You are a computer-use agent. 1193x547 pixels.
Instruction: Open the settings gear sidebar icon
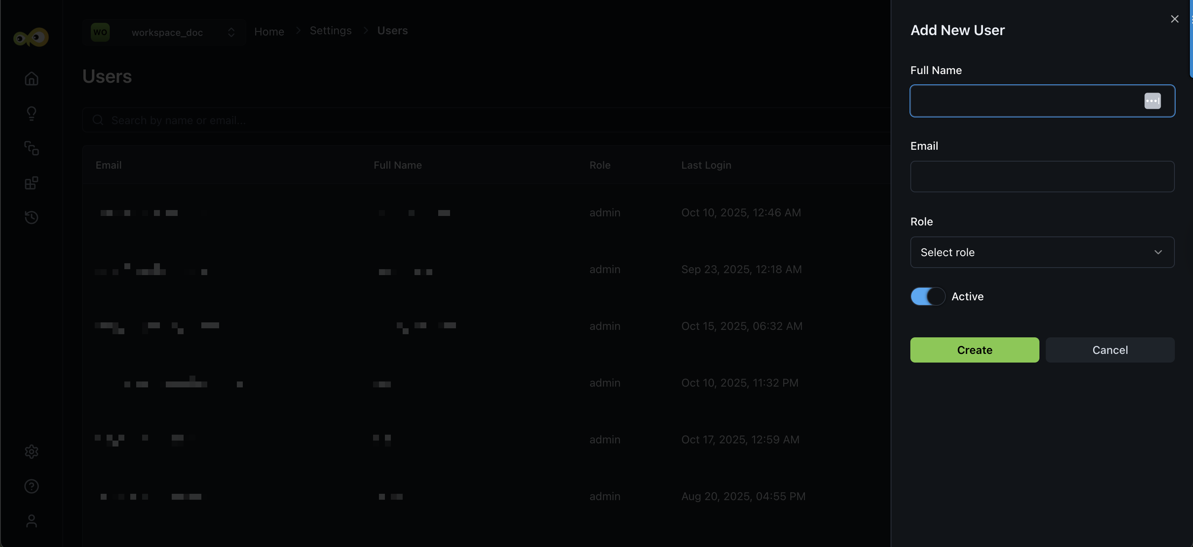[x=31, y=451]
